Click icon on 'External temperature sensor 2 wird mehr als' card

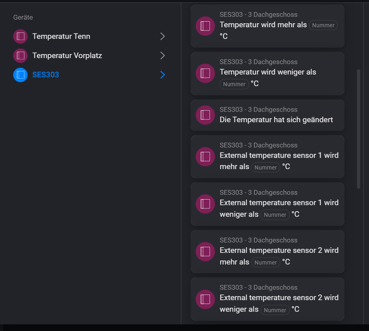tap(205, 252)
